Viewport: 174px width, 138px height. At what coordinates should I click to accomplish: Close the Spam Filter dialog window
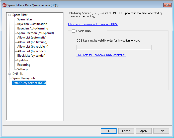[x=167, y=5]
